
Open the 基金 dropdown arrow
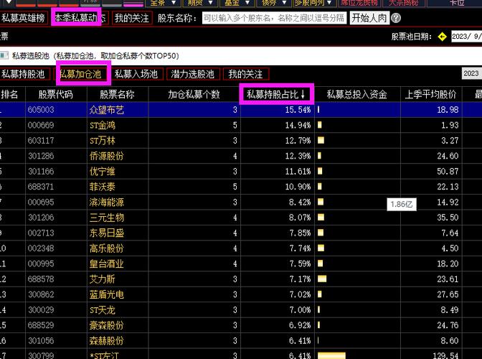tap(247, 3)
